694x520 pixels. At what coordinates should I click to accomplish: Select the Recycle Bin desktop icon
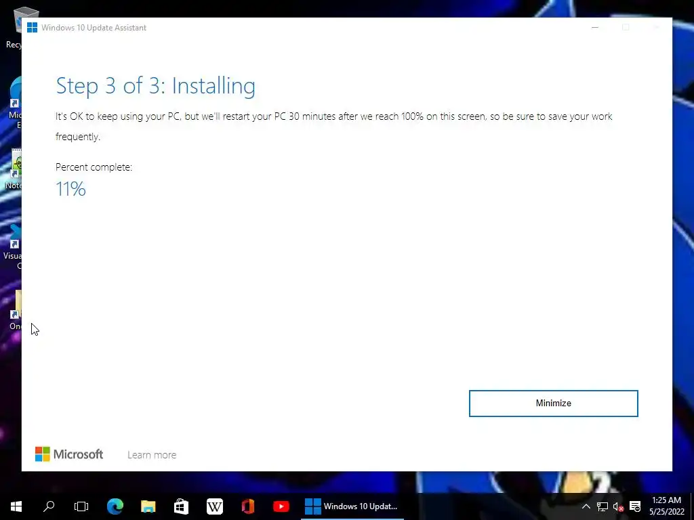click(x=14, y=27)
